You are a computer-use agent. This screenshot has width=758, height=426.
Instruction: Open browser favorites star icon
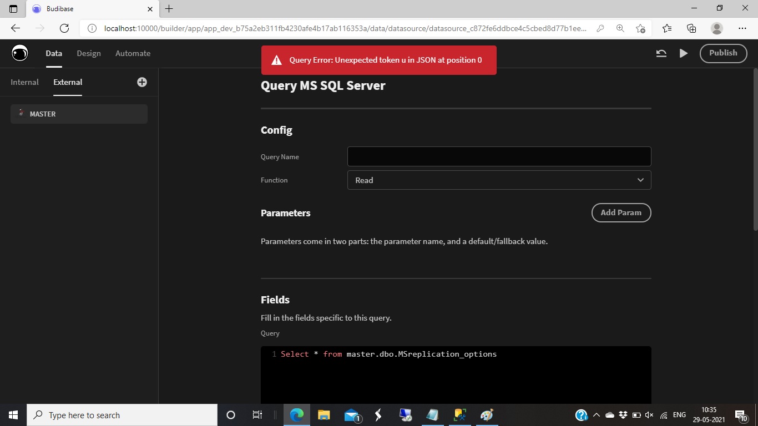point(666,27)
